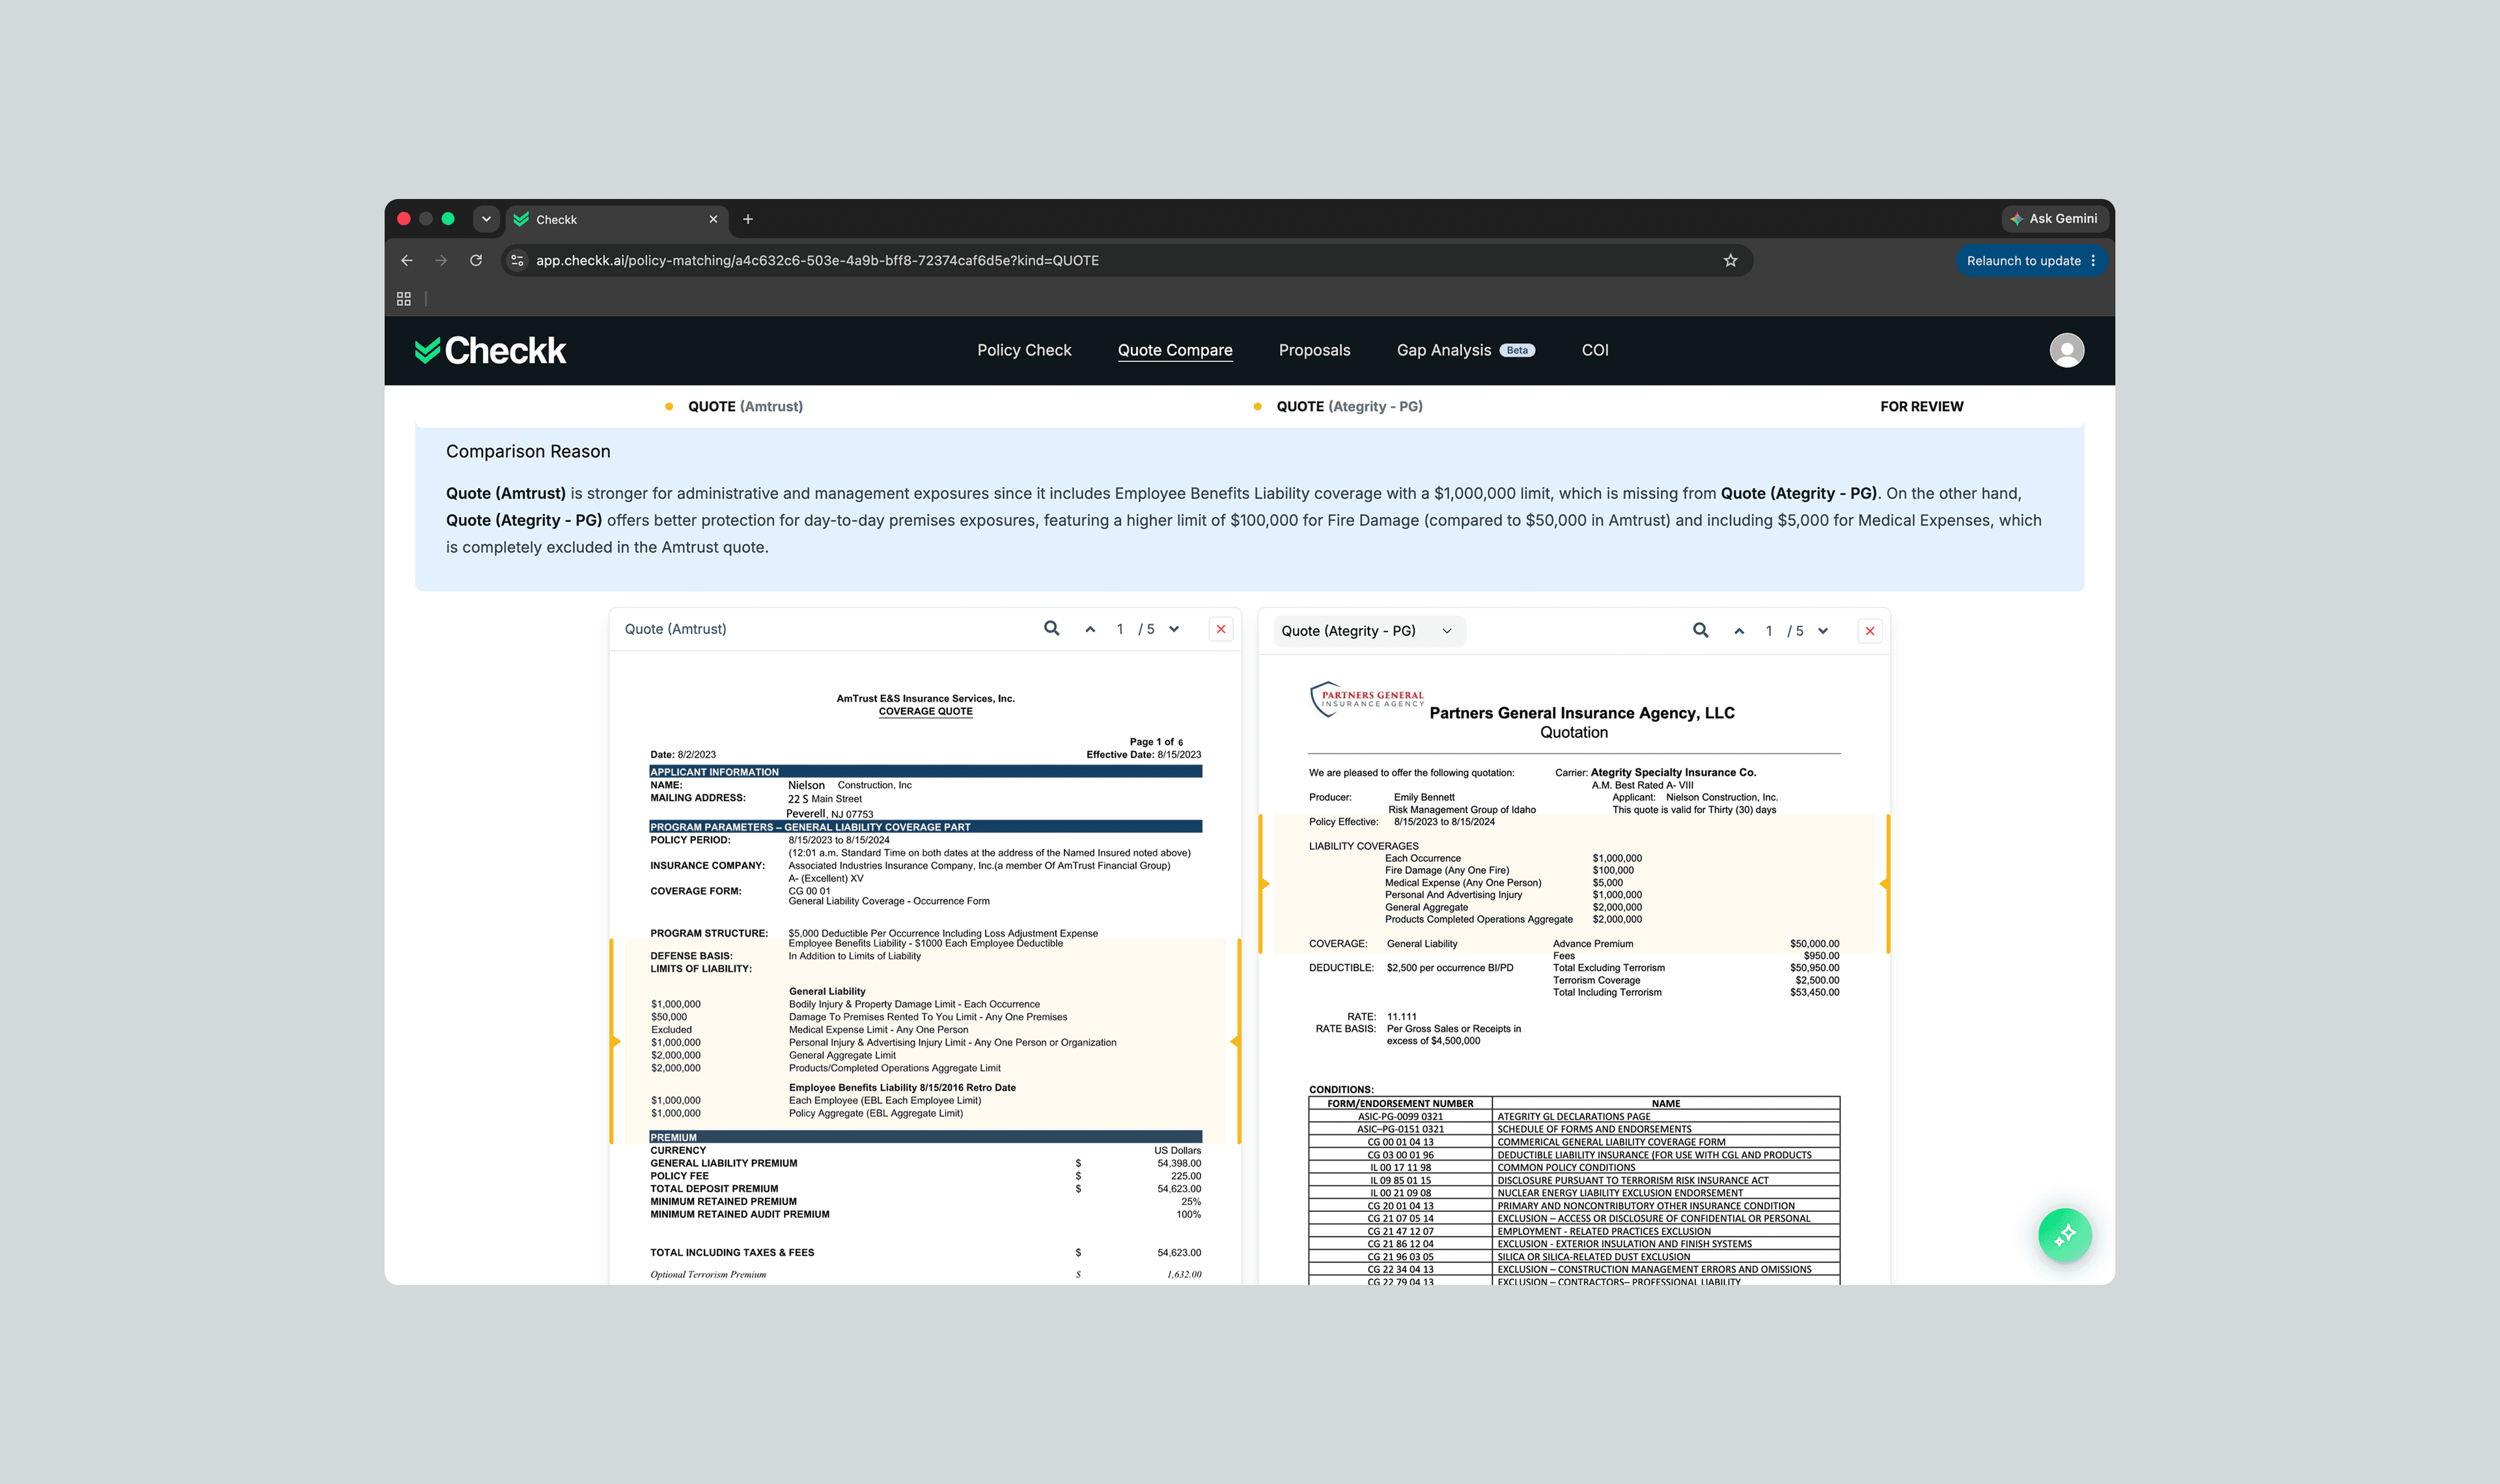Screen dimensions: 2500x1484
Task: Go to previous page in Ategrity viewer
Action: [1739, 631]
